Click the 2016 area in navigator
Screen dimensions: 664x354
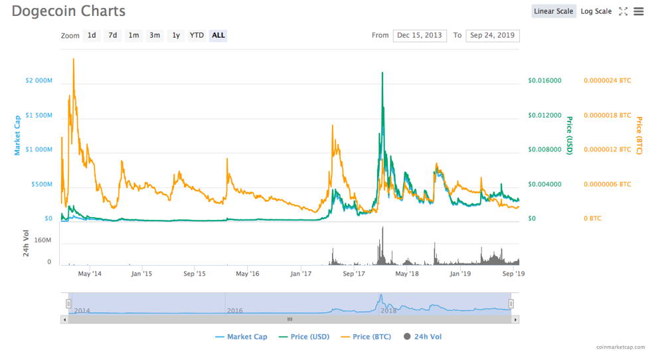point(235,310)
